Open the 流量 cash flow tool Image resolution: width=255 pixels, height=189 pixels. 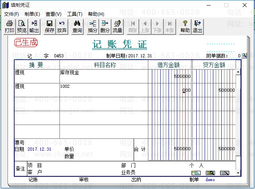117,27
